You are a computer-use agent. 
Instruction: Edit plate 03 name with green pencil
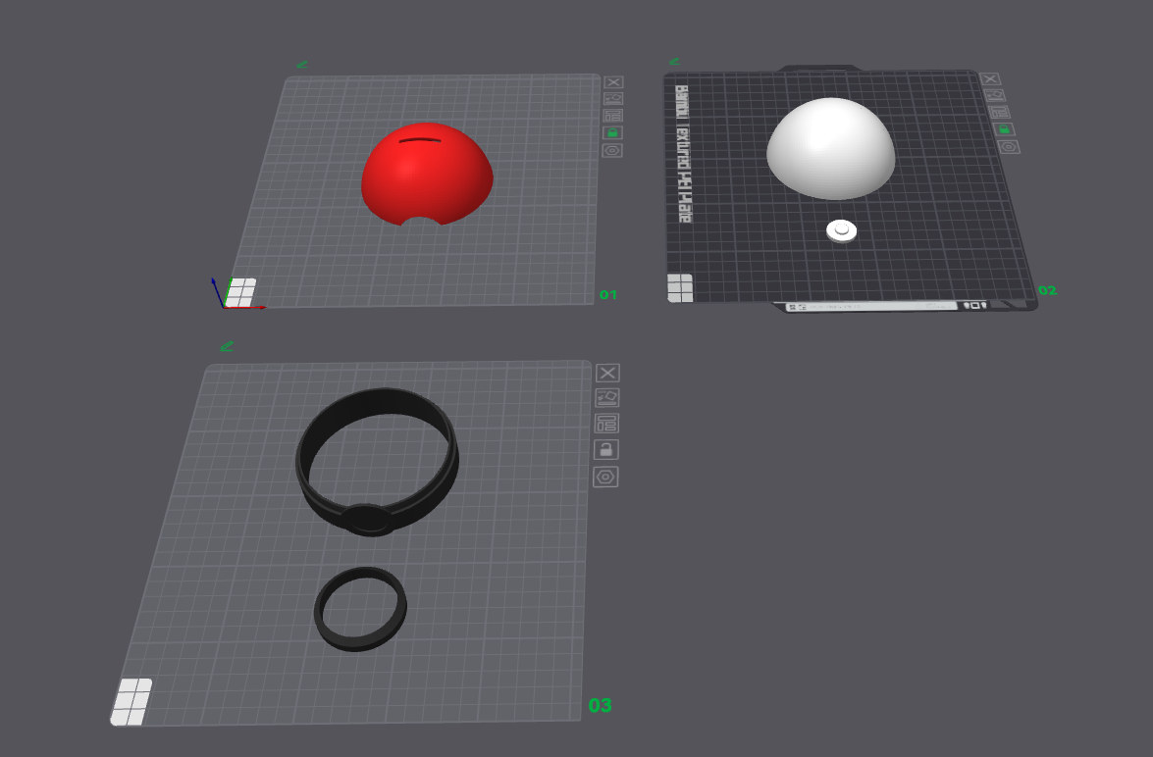[227, 346]
